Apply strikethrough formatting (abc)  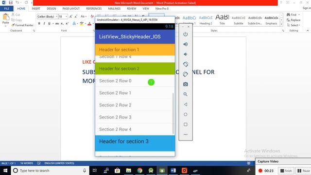(x=57, y=24)
